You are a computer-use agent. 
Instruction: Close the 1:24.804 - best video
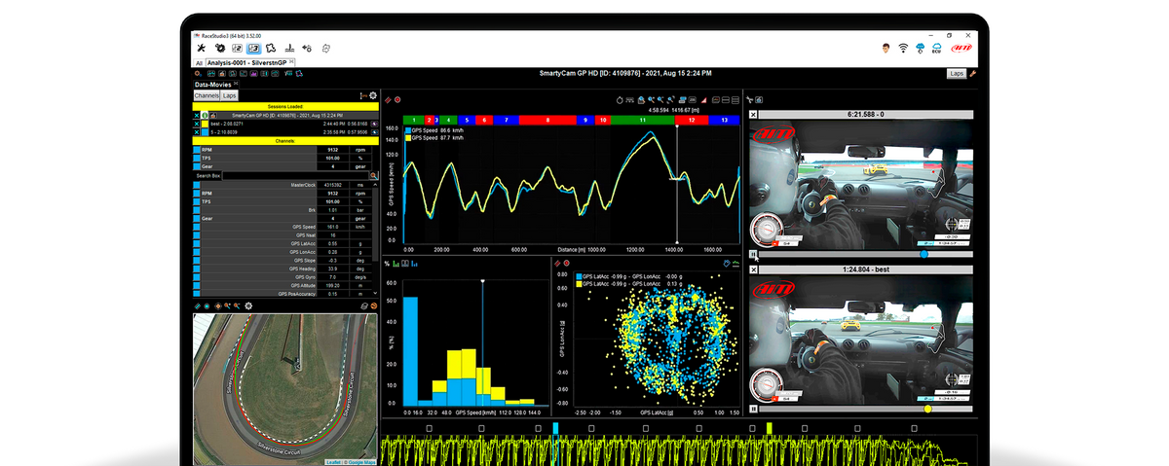point(754,269)
